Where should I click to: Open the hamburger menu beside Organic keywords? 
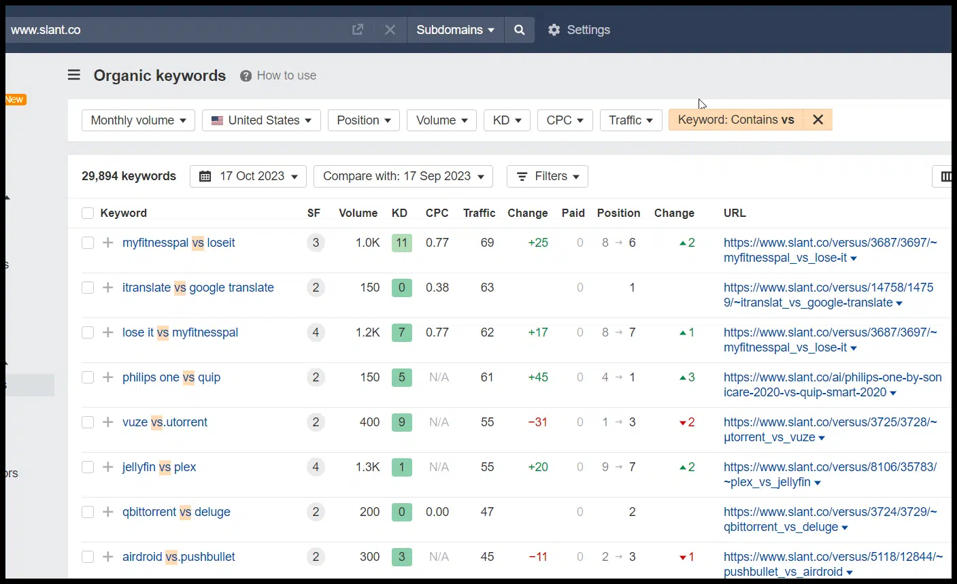pos(74,75)
